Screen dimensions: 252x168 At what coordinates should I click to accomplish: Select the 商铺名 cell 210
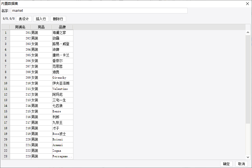21,83
